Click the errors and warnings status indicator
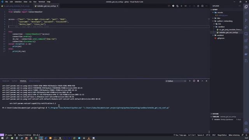This screenshot has width=249, height=140. pyautogui.click(x=36, y=135)
